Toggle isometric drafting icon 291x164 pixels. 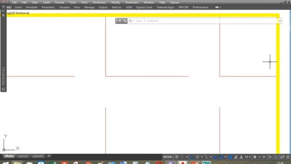click(x=206, y=157)
